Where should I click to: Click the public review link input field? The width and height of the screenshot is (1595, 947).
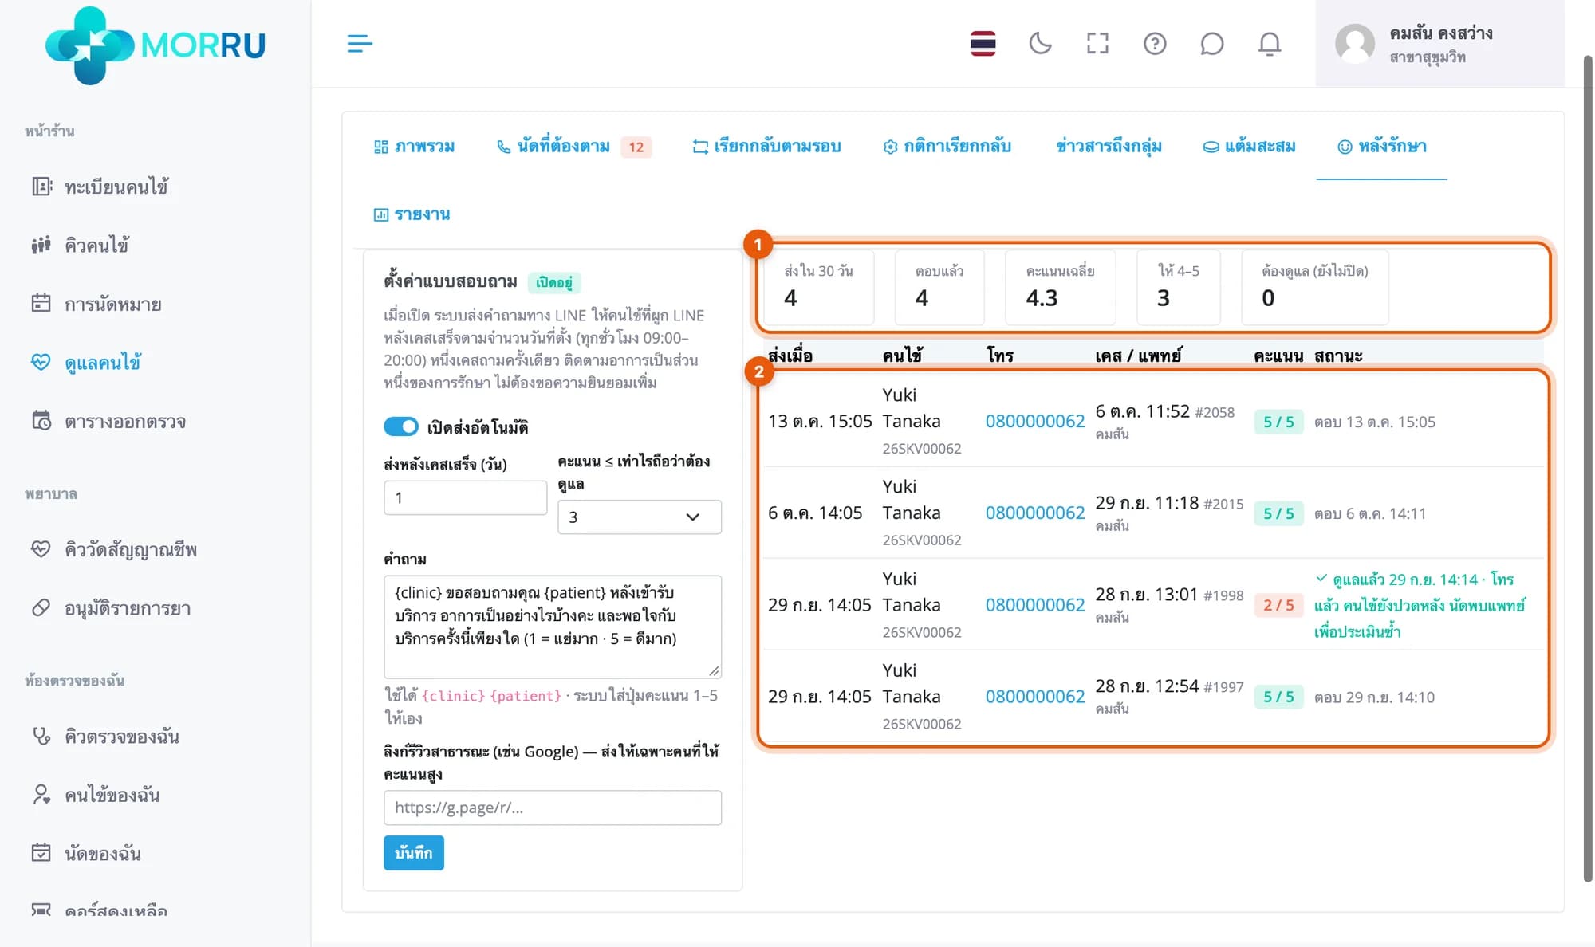552,808
